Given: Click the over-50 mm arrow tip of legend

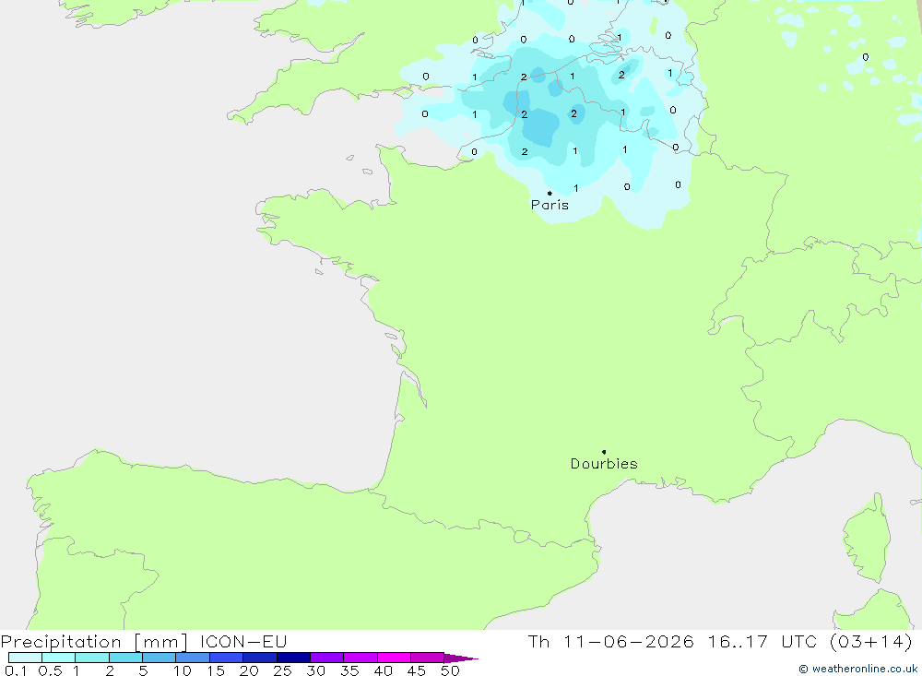Looking at the screenshot, I should click(x=462, y=658).
